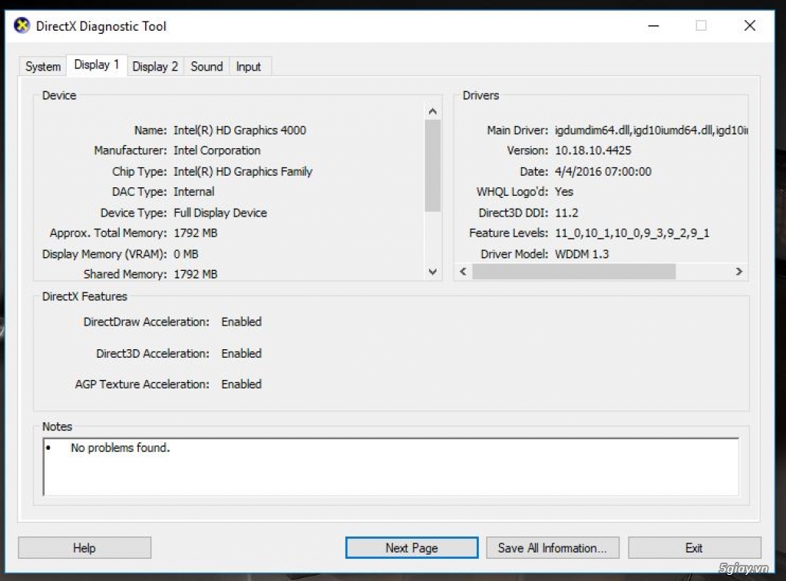Minimize the DirectX Diagnostic Tool window
The height and width of the screenshot is (581, 786).
[653, 25]
